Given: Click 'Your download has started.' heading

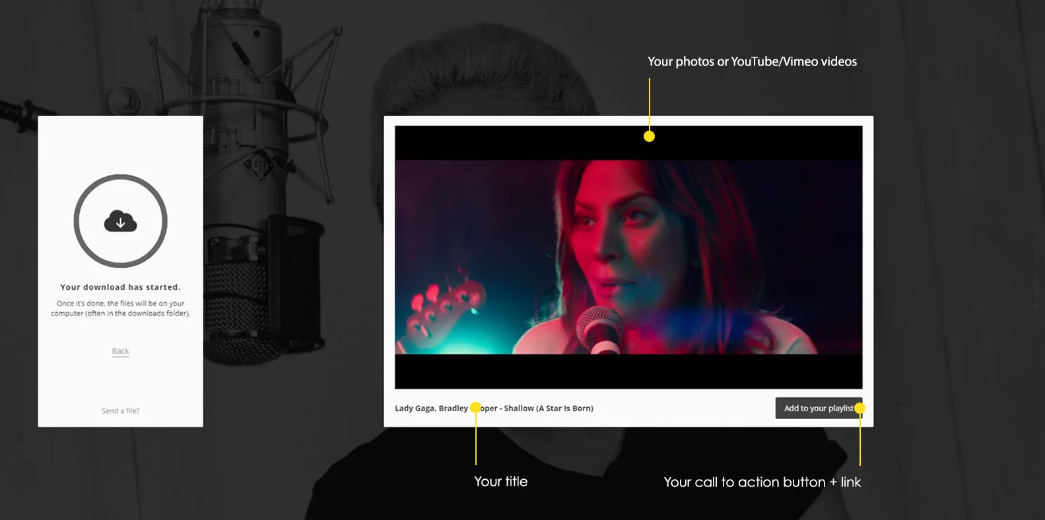Looking at the screenshot, I should coord(120,287).
